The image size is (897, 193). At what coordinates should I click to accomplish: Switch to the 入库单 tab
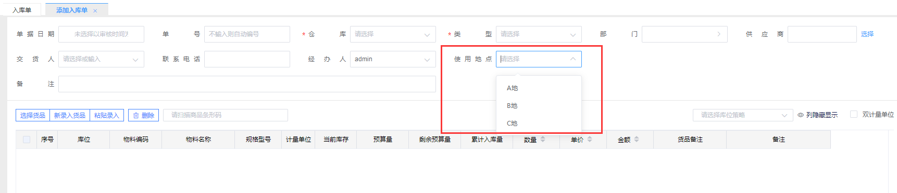click(22, 10)
